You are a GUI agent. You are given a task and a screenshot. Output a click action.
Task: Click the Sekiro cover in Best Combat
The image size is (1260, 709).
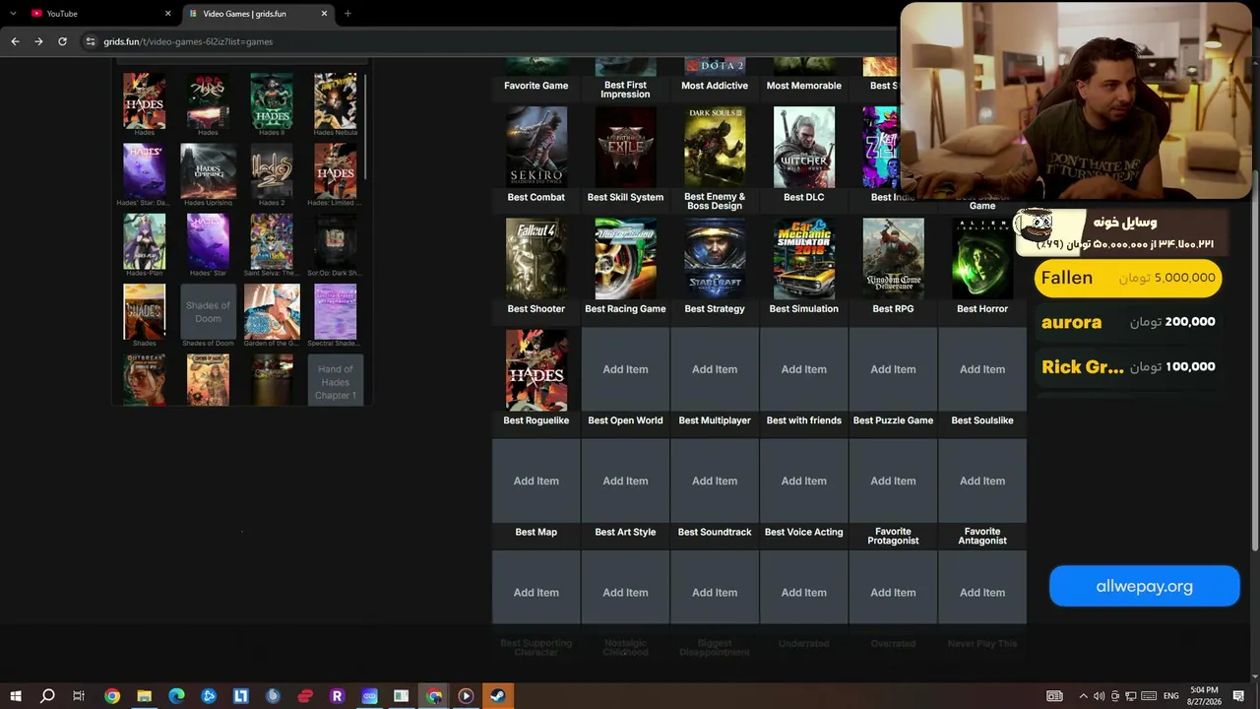(x=536, y=147)
